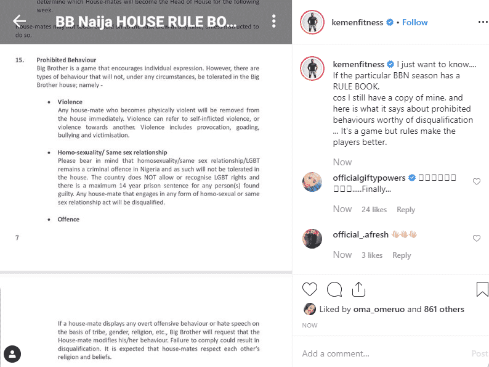Focus the Add a comment field
This screenshot has width=489, height=367.
pos(385,353)
